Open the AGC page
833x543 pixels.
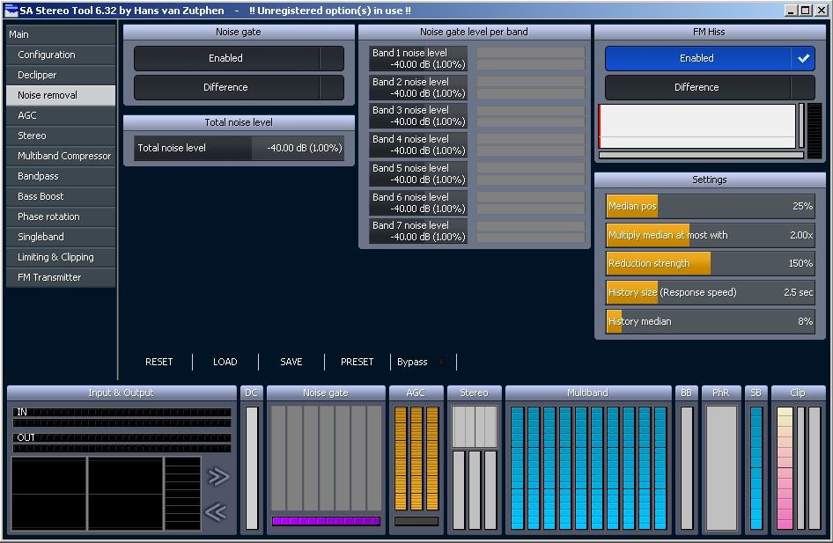tap(61, 115)
